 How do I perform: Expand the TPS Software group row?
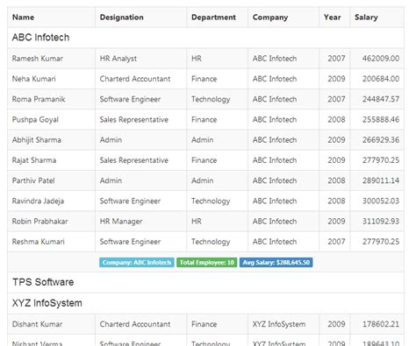[205, 282]
